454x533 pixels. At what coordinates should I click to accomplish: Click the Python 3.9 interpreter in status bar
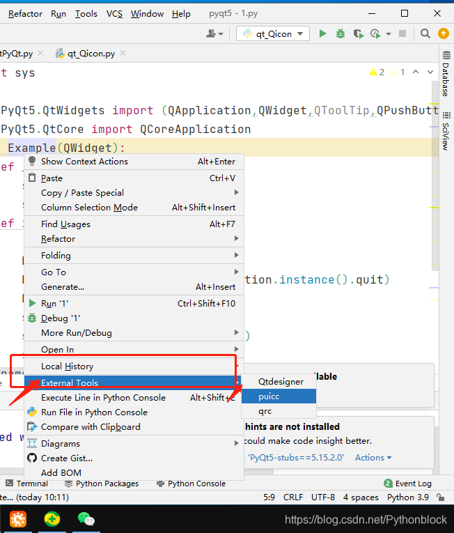(408, 497)
